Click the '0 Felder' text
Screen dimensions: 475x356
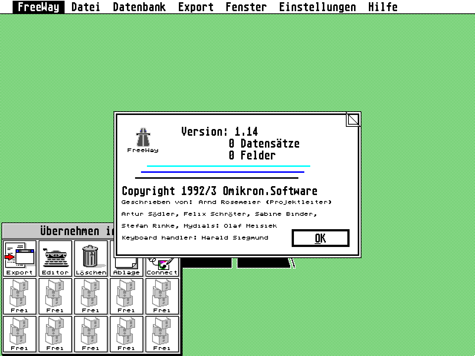[x=252, y=155]
